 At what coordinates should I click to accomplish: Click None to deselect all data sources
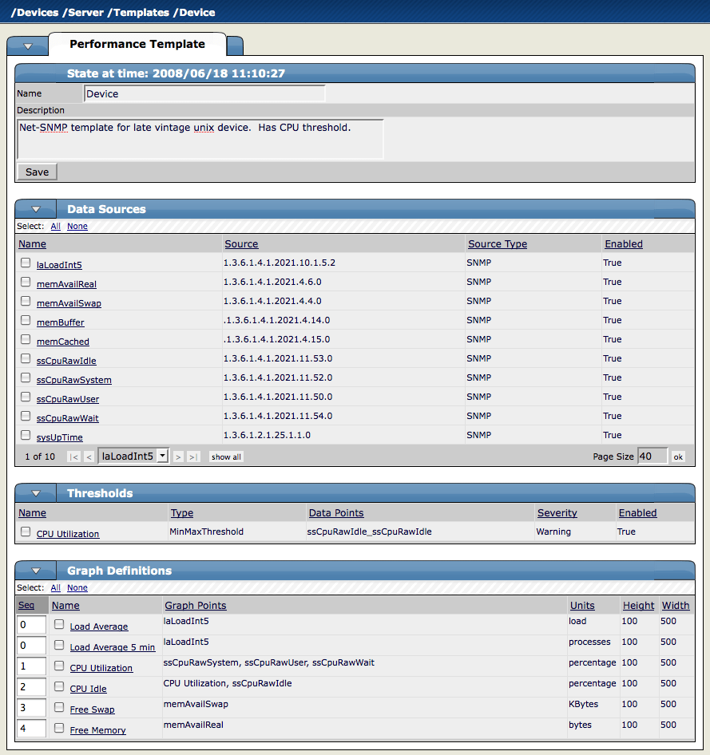click(77, 226)
